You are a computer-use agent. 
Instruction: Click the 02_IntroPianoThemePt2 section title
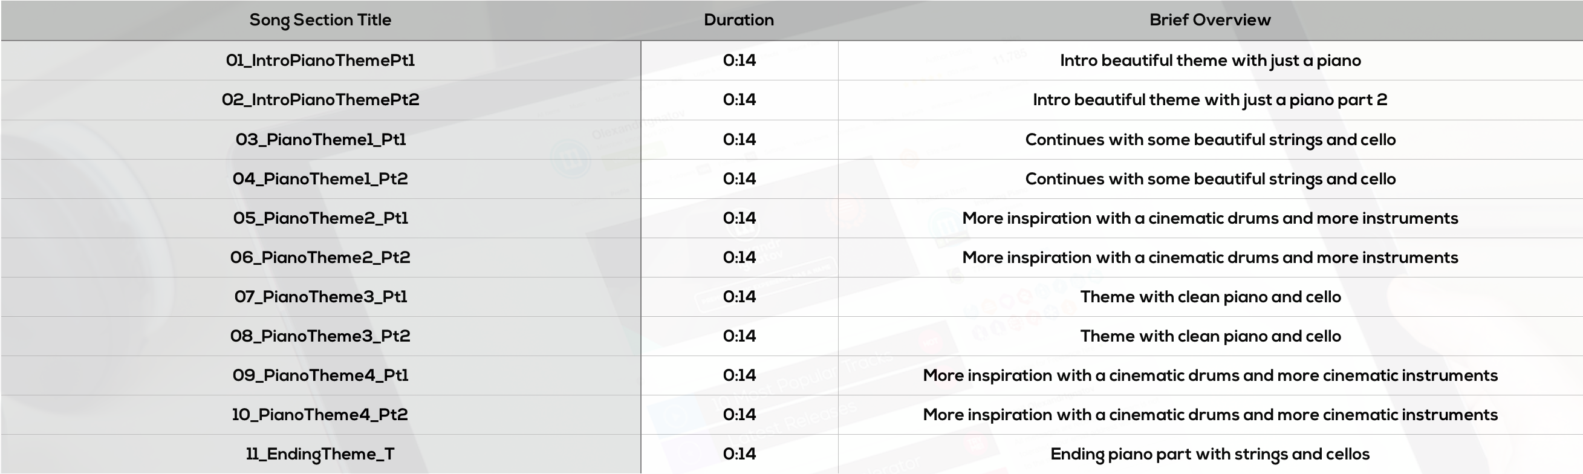pyautogui.click(x=320, y=100)
